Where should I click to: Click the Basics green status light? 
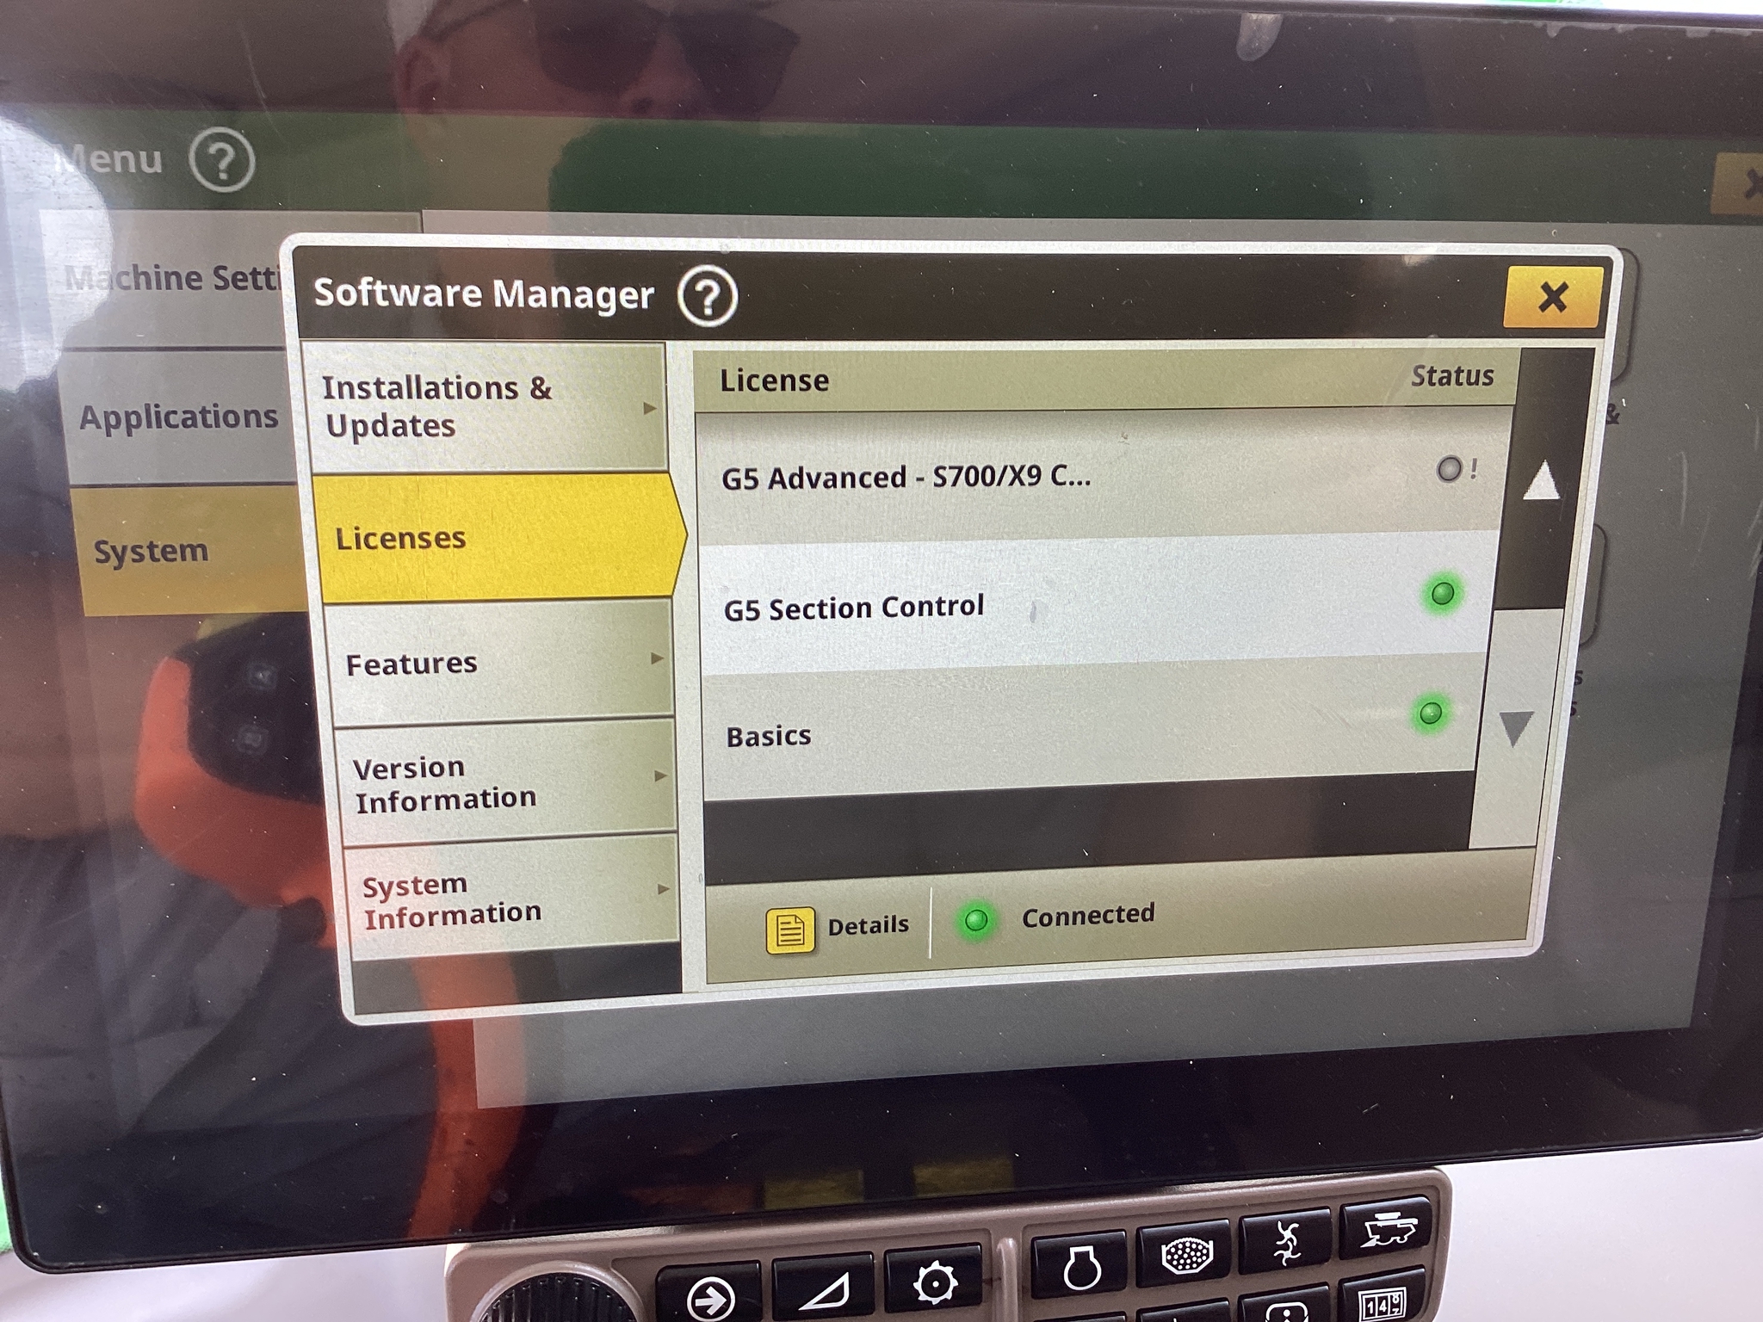click(x=1430, y=713)
